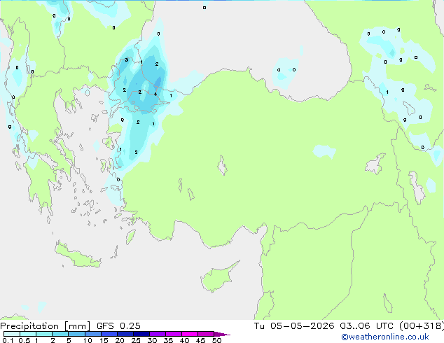Click the 20–25 mm legend color swatch
The image size is (444, 343).
(125, 334)
